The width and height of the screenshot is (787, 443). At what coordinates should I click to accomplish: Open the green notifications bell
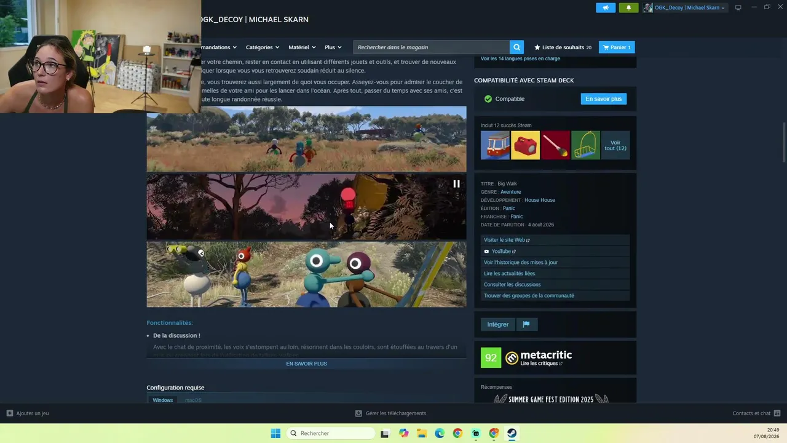[x=628, y=7]
